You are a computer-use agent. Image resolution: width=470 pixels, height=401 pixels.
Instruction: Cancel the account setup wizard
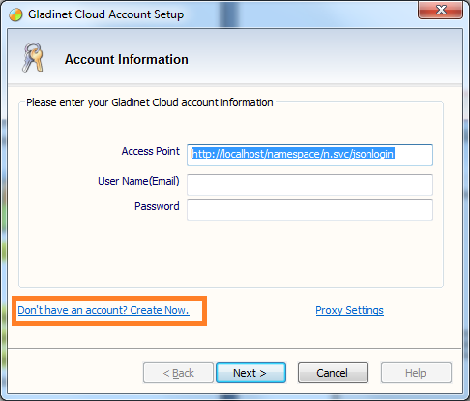pos(333,373)
